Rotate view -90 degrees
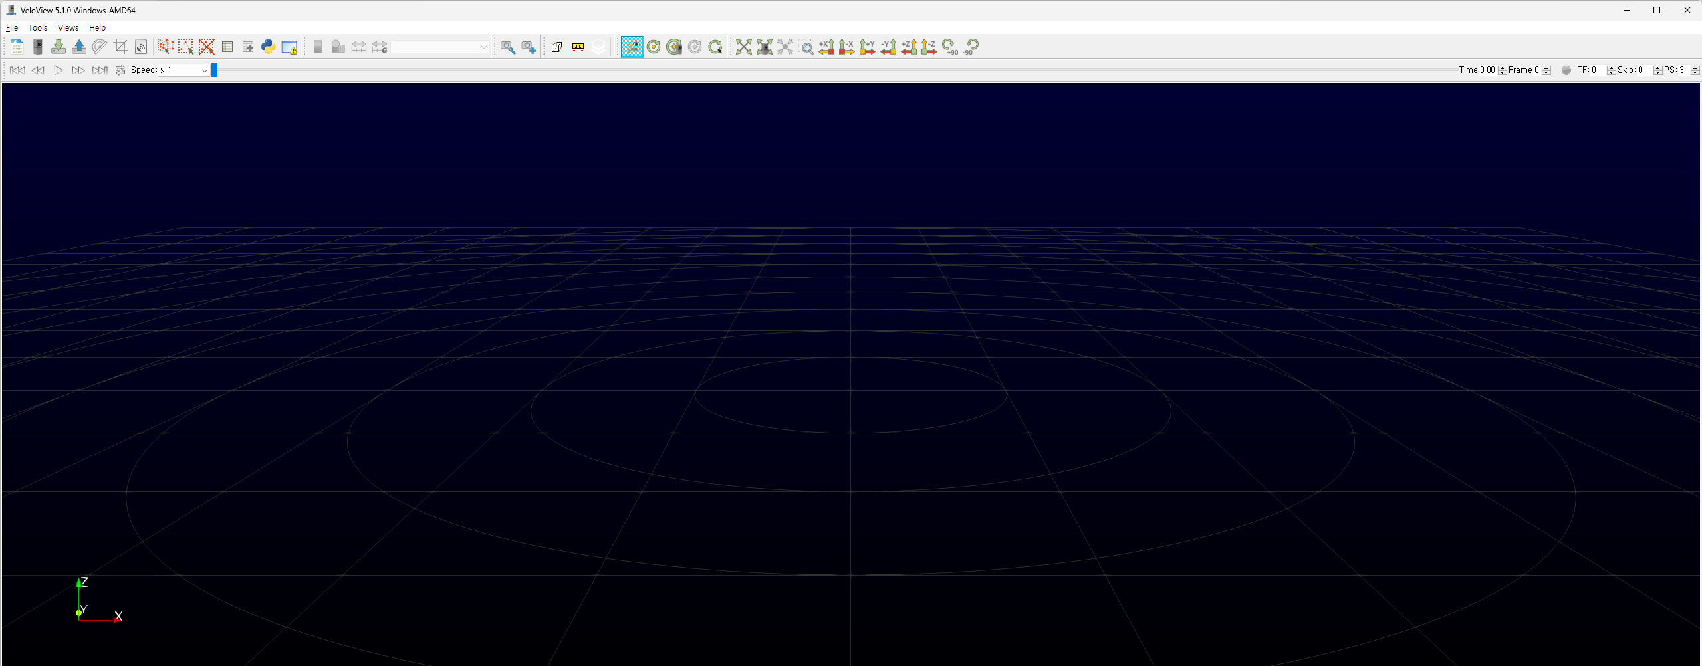 click(x=971, y=47)
